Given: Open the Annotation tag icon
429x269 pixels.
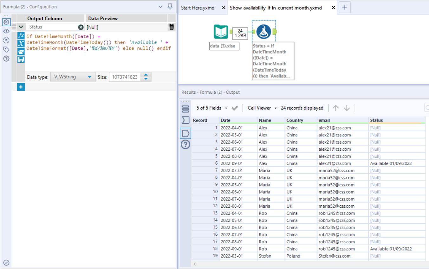Looking at the screenshot, I should click(6, 49).
